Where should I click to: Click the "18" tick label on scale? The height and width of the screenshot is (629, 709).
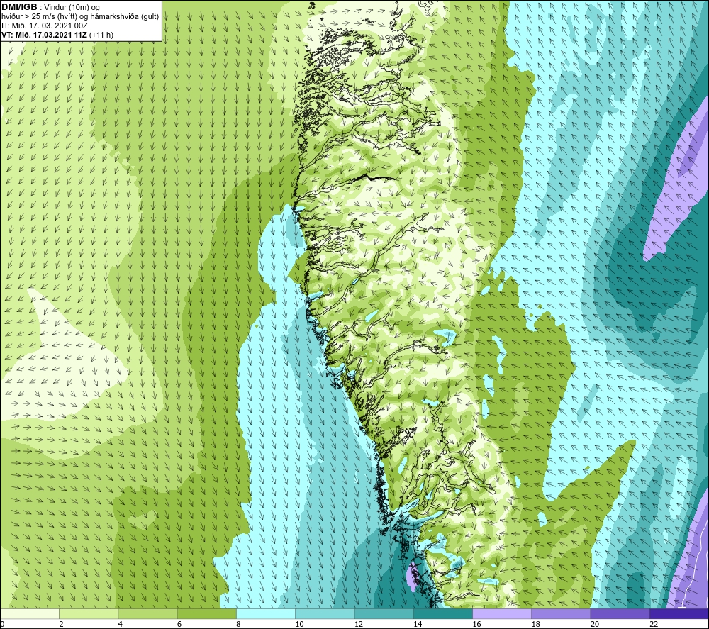pyautogui.click(x=536, y=625)
